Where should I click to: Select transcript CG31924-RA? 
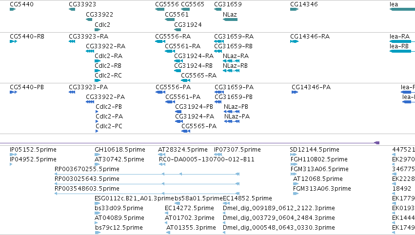click(x=194, y=56)
